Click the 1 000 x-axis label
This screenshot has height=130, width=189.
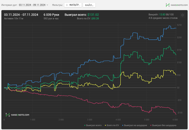[x=33, y=120]
